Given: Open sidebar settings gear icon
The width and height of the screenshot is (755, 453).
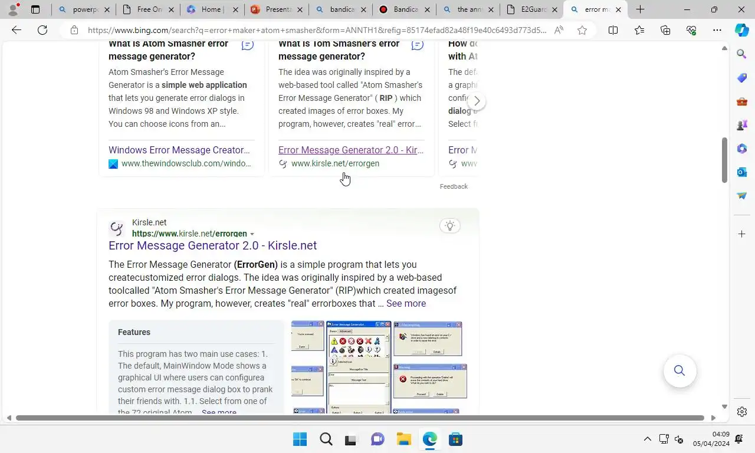Looking at the screenshot, I should point(742,412).
